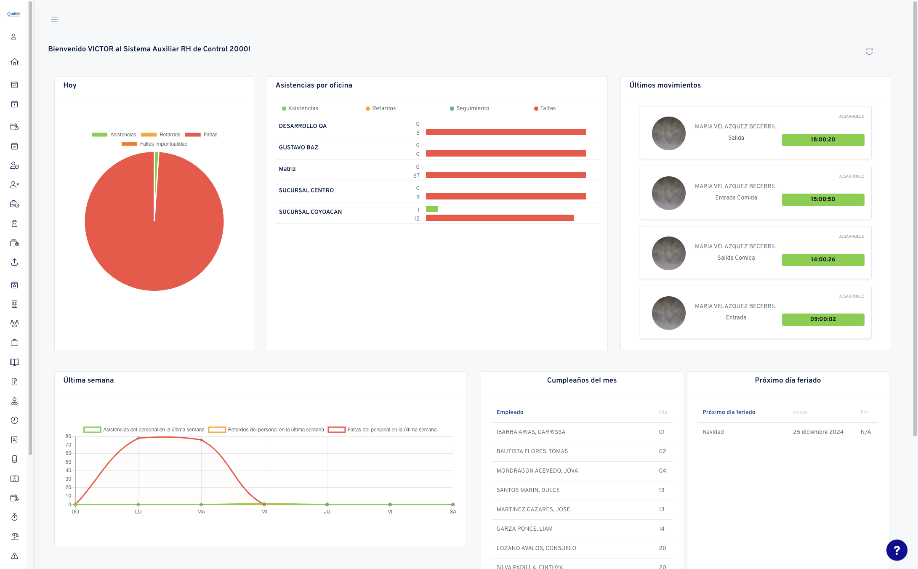Click the Próximo día feriado column header
This screenshot has height=569, width=918.
729,412
